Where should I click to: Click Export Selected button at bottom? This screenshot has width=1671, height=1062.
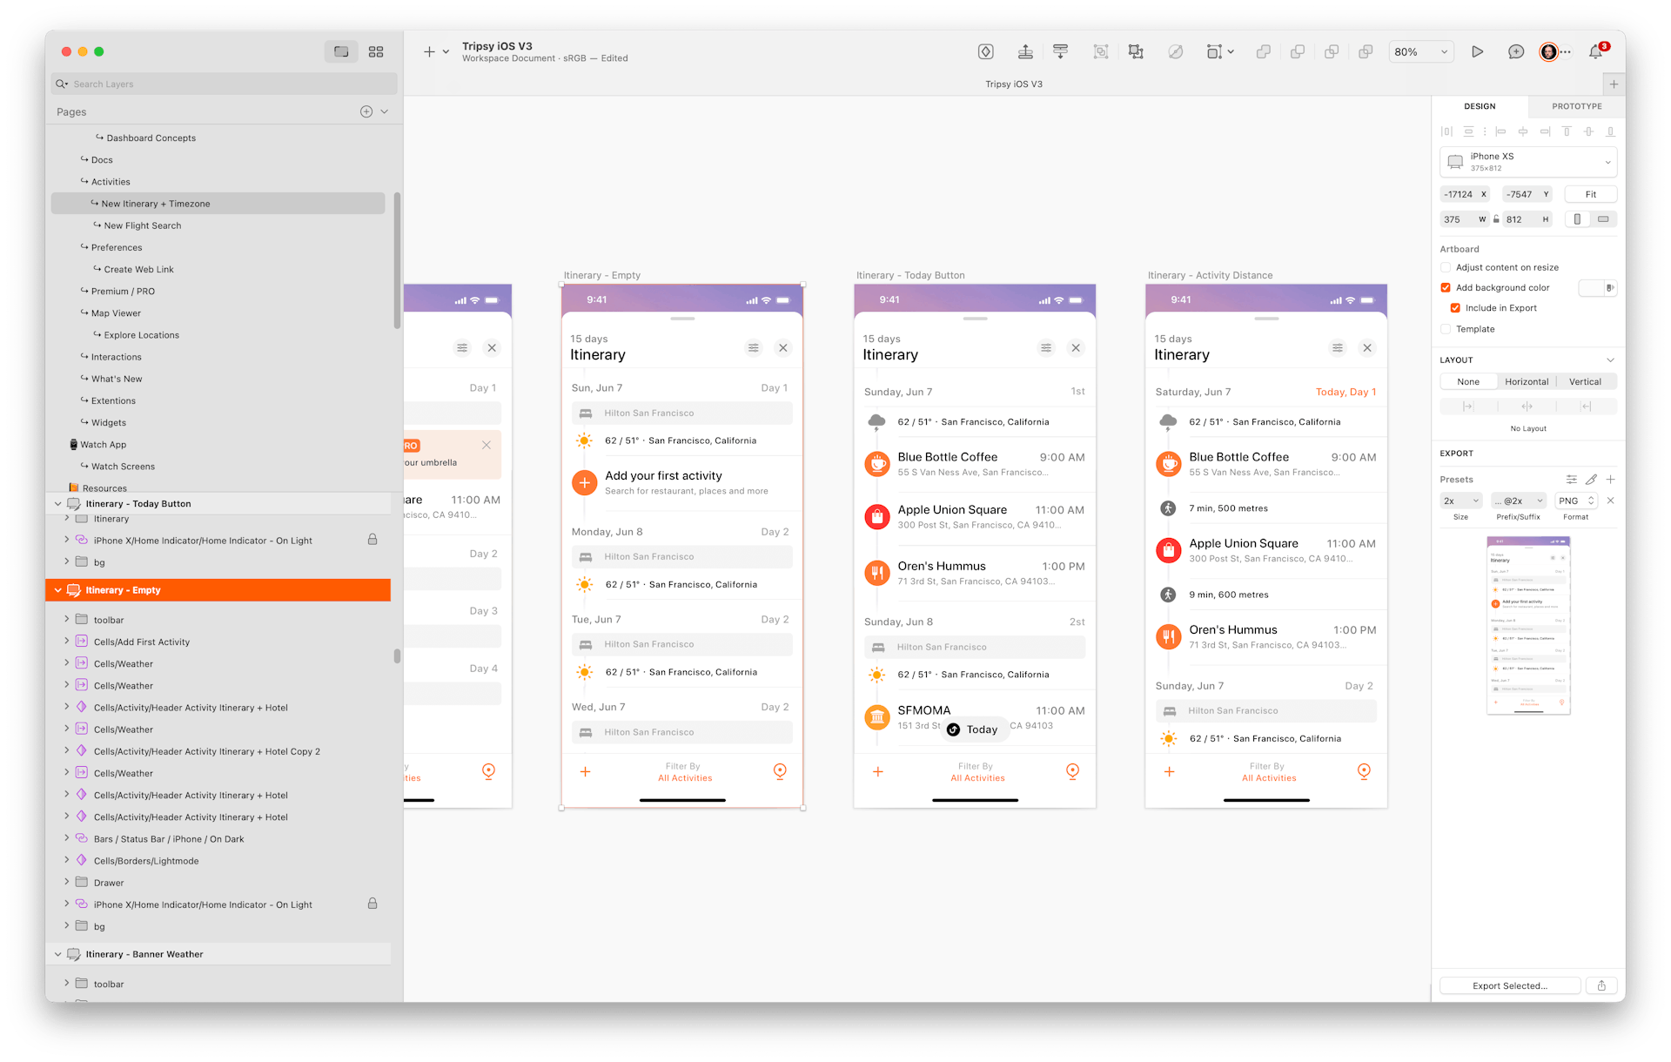(1512, 985)
